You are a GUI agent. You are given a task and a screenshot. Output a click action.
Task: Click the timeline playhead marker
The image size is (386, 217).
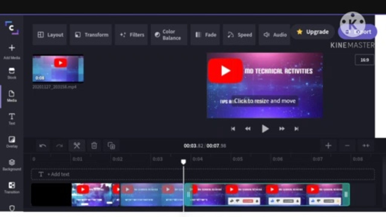183,162
